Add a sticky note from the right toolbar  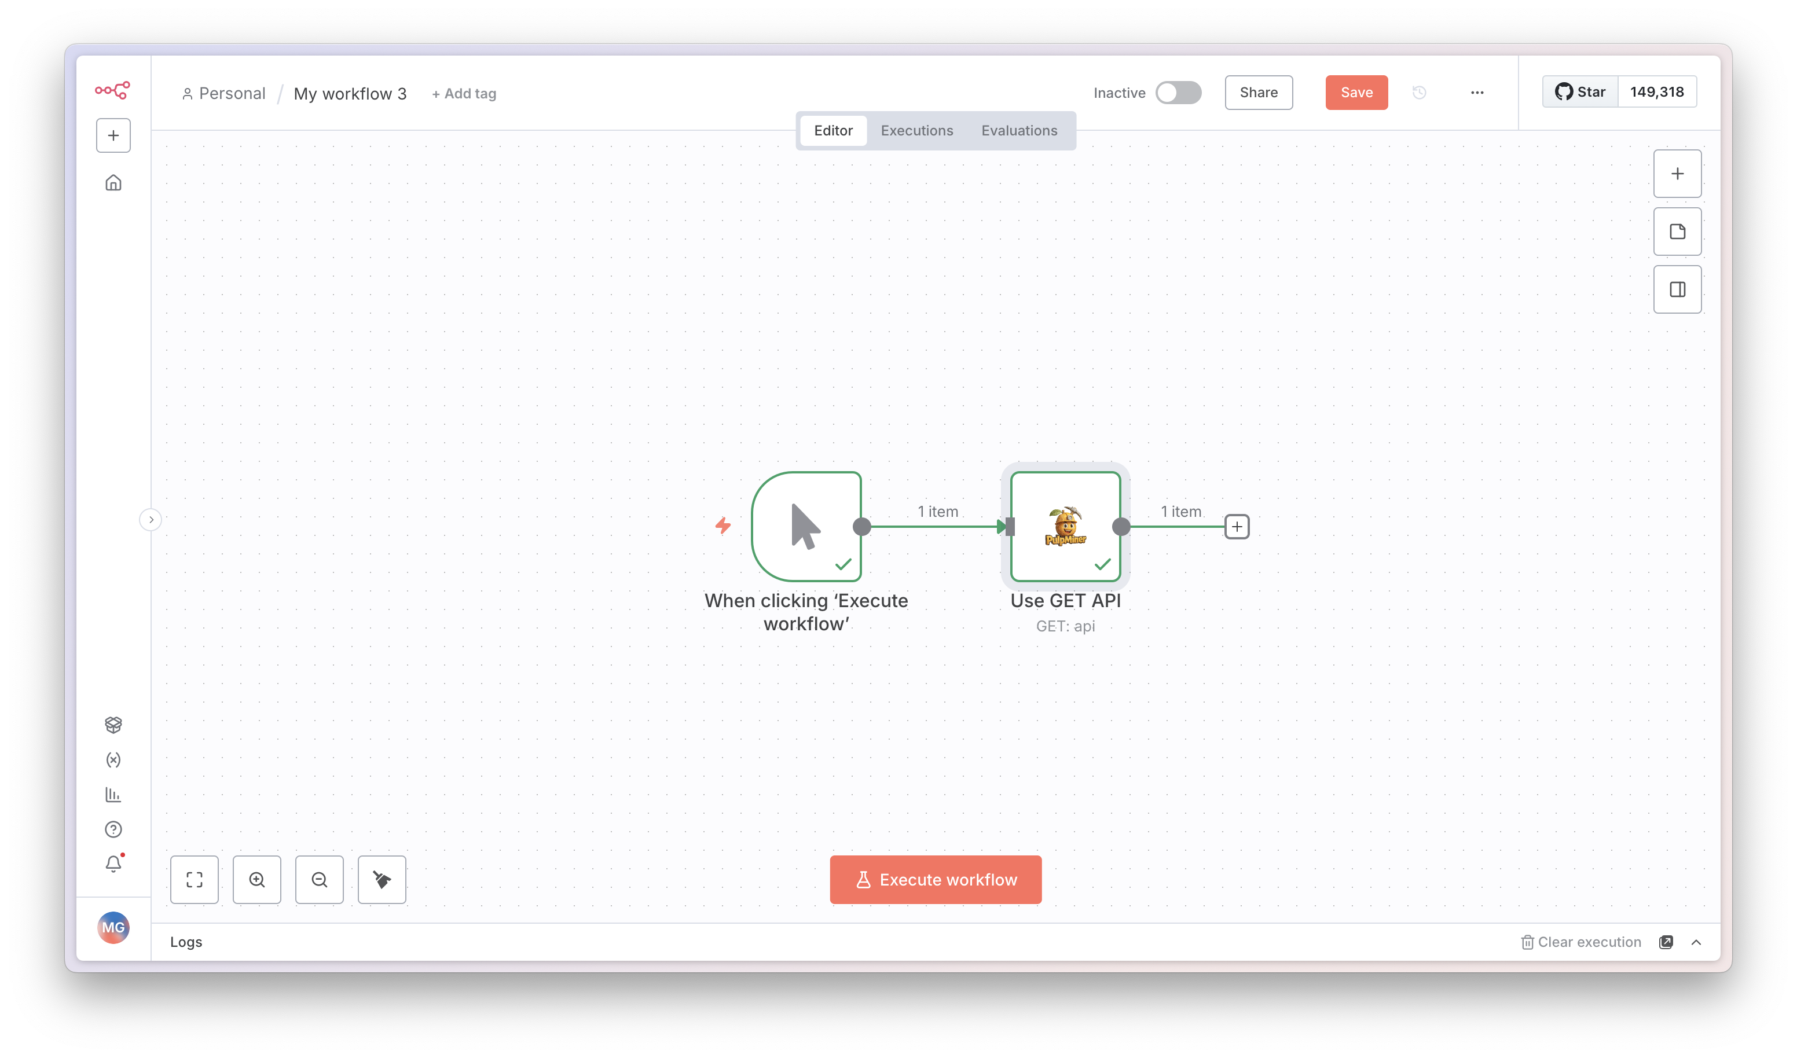(1677, 231)
